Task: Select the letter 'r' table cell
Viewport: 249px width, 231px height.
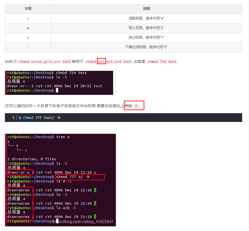Action: click(28, 19)
